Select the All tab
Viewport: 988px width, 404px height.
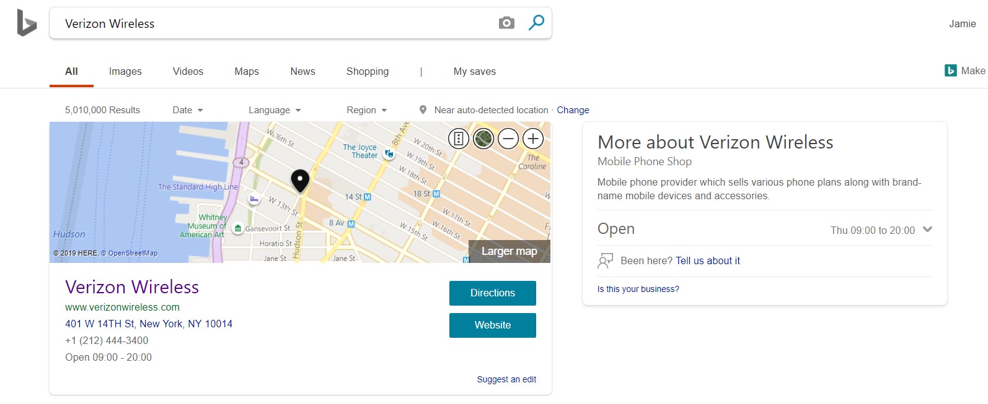[71, 71]
